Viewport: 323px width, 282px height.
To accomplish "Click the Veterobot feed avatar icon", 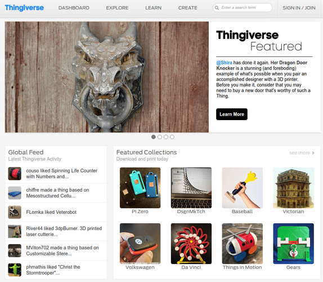I will [x=15, y=212].
